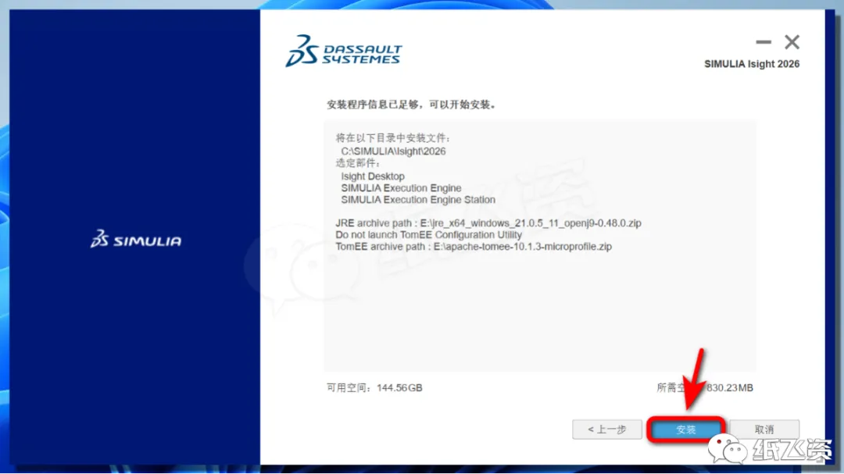Screen dimensions: 844x474
Task: Select the install path C:\SIMULIA\Isight\2026 text
Action: (x=393, y=151)
